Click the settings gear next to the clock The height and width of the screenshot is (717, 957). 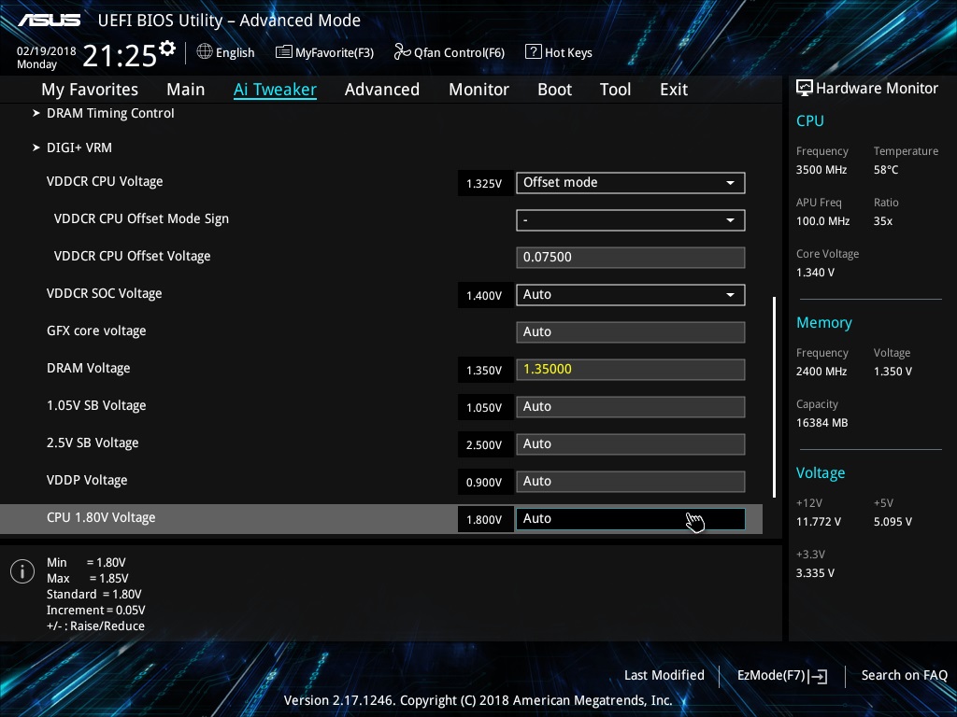point(167,48)
